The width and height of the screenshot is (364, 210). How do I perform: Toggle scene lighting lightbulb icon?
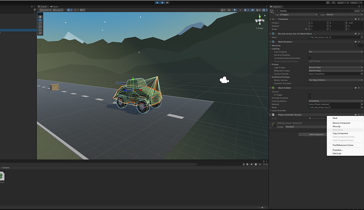[235, 10]
